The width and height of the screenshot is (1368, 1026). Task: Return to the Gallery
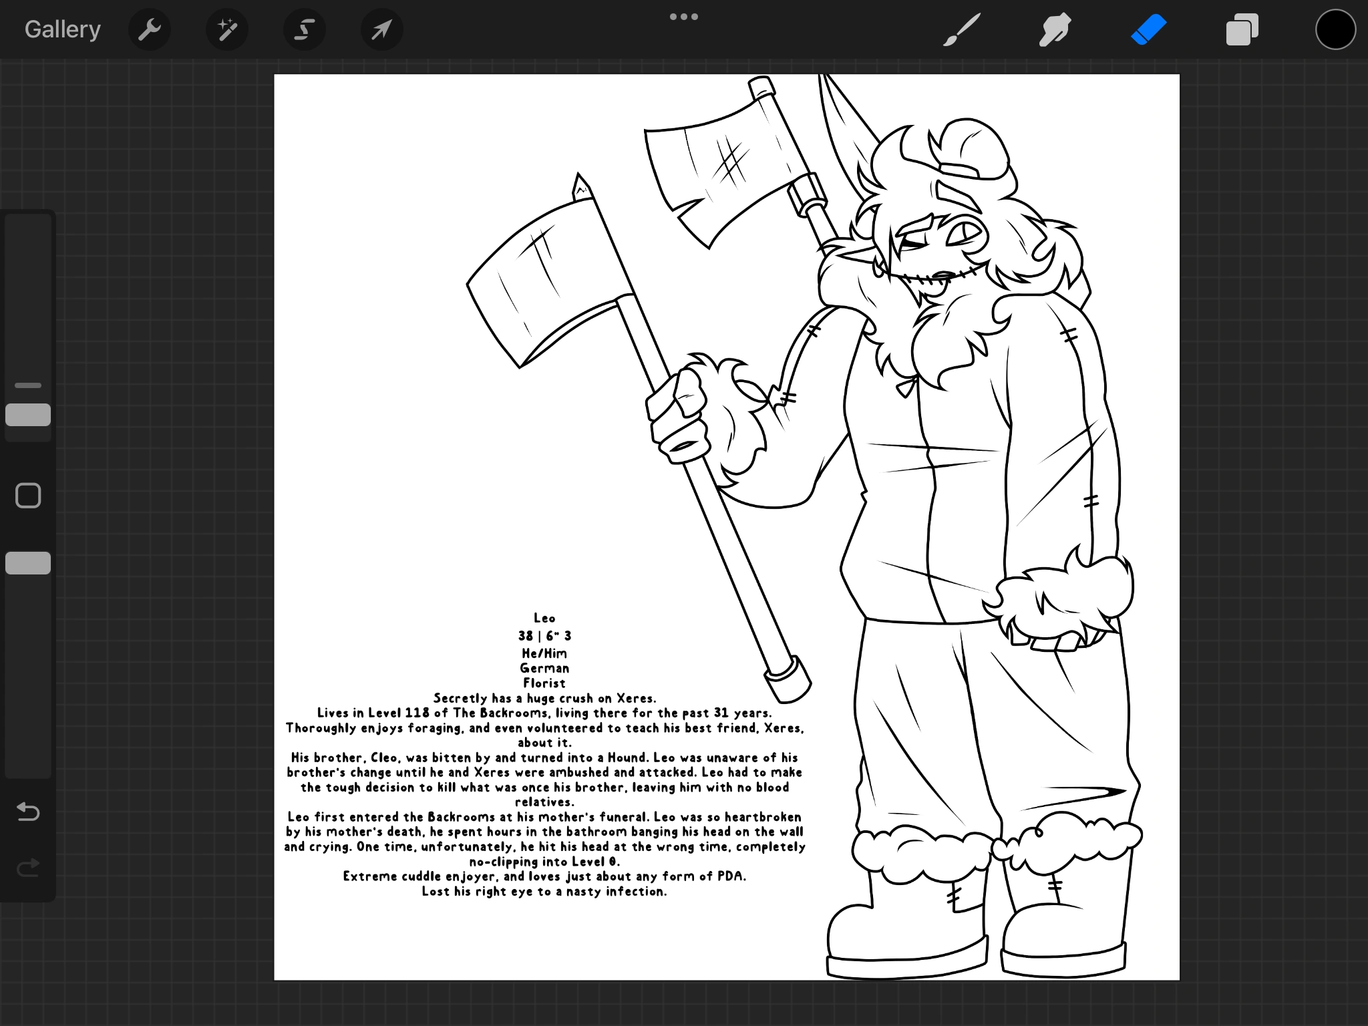point(62,29)
